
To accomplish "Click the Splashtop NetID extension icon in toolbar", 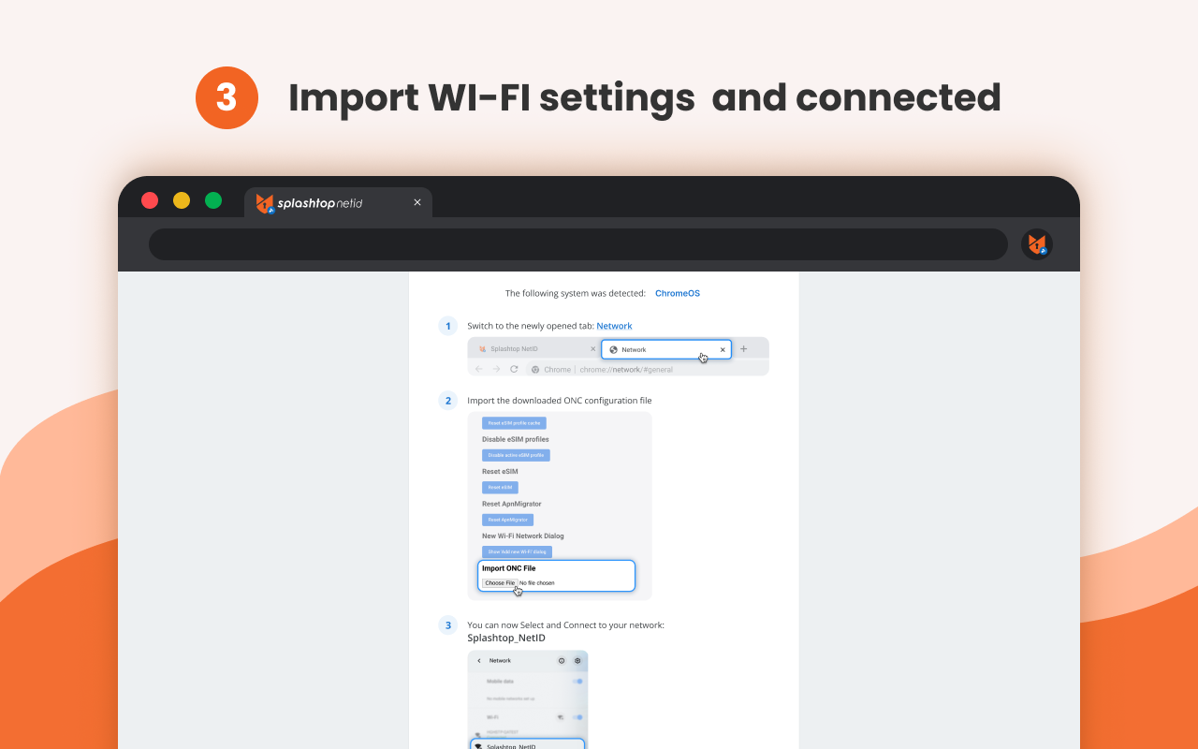I will (x=1037, y=244).
